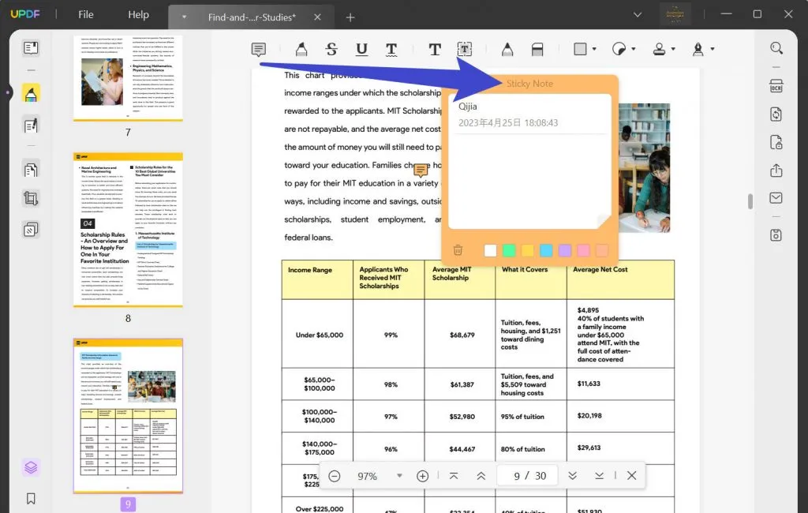808x513 pixels.
Task: Choose the purple sticky note color
Action: pos(565,250)
